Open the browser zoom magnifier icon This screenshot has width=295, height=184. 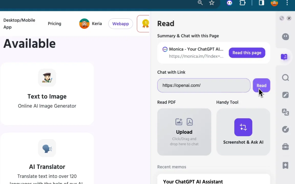coord(200,3)
